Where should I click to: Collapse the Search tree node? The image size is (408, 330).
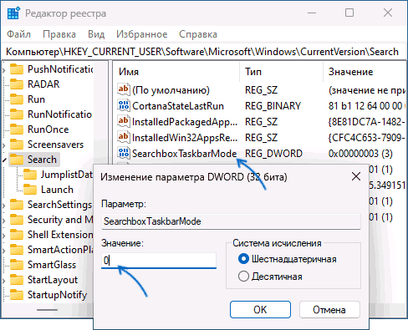pos(4,160)
